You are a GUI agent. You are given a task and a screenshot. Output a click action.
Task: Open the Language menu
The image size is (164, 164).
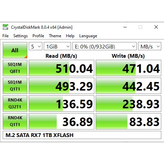[88, 36]
